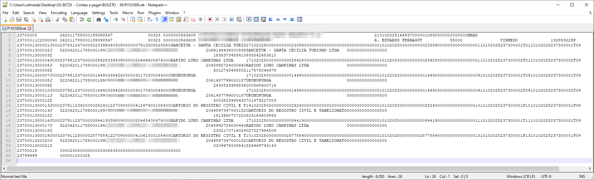Viewport: 594px width, 180px height.
Task: Toggle the indent guide button
Action: (164, 19)
